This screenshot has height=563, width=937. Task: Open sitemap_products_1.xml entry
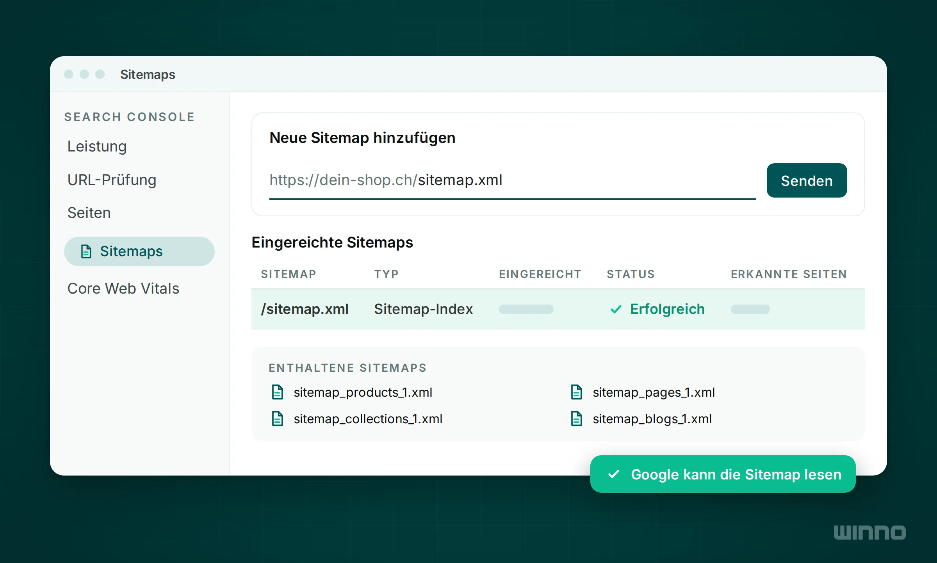[x=363, y=392]
